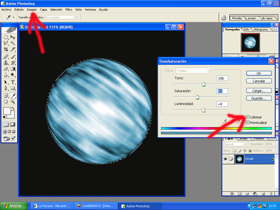
Task: Switch to Standard mode edit button
Action: click(6, 124)
